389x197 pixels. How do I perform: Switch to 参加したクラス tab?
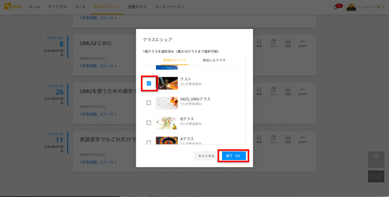[x=214, y=60]
